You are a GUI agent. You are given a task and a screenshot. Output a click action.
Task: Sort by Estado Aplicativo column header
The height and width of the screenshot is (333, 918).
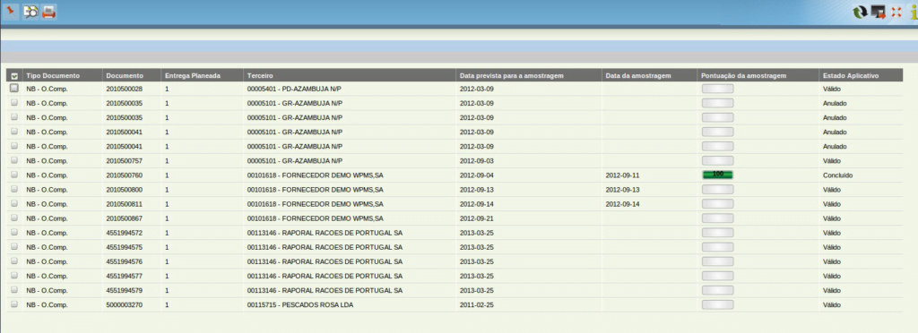(851, 76)
